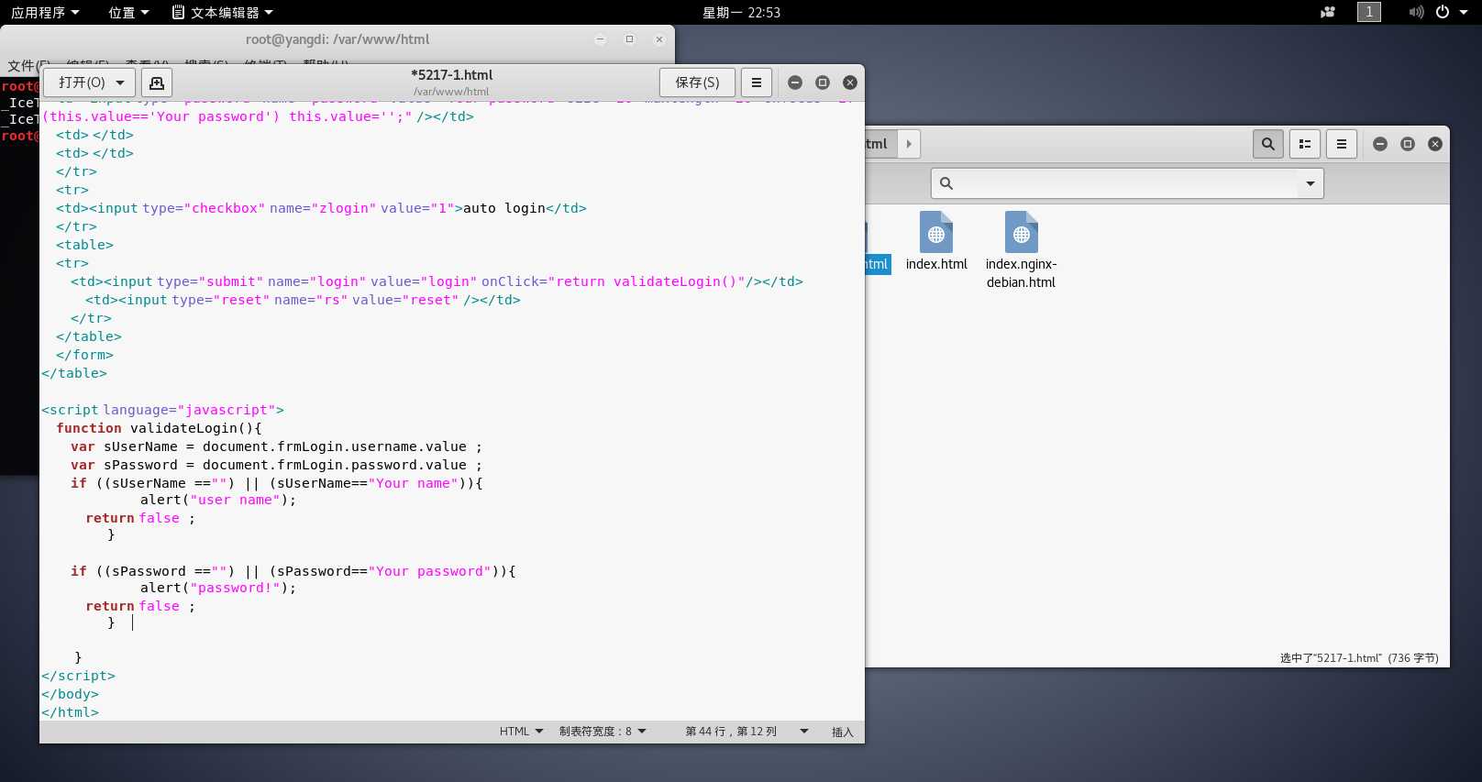Click the screen recorder camera tray icon
The width and height of the screenshot is (1482, 782).
point(1327,12)
